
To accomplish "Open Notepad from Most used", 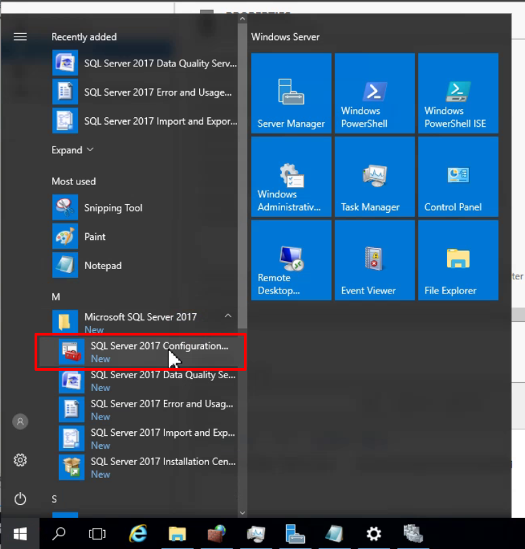I will pos(144,266).
